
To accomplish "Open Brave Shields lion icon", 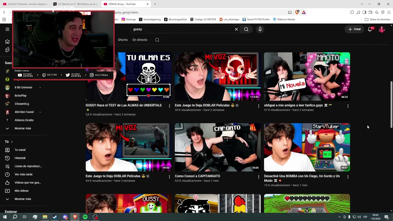I will pos(297,12).
